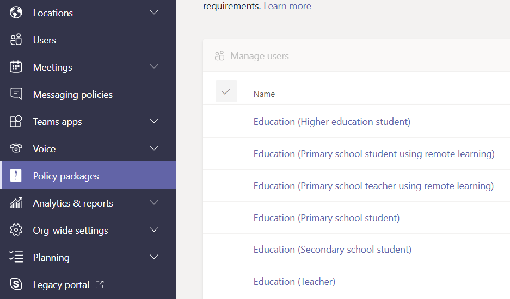Click the Teams apps icon
This screenshot has width=510, height=299.
(16, 121)
